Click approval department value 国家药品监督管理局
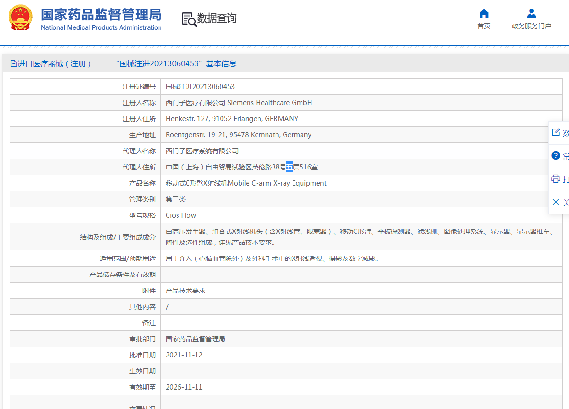The width and height of the screenshot is (569, 409). pos(196,339)
